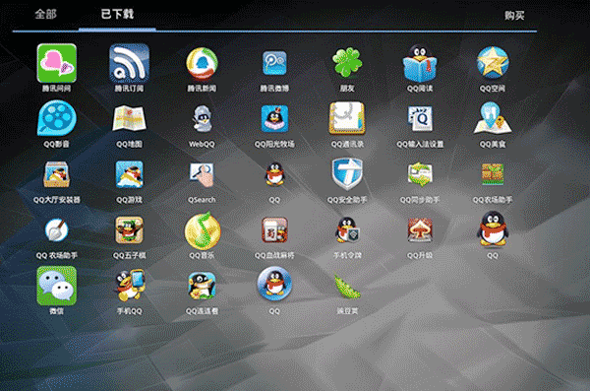Open the 豌豆荚 pea pod icon
This screenshot has width=590, height=391.
(347, 287)
